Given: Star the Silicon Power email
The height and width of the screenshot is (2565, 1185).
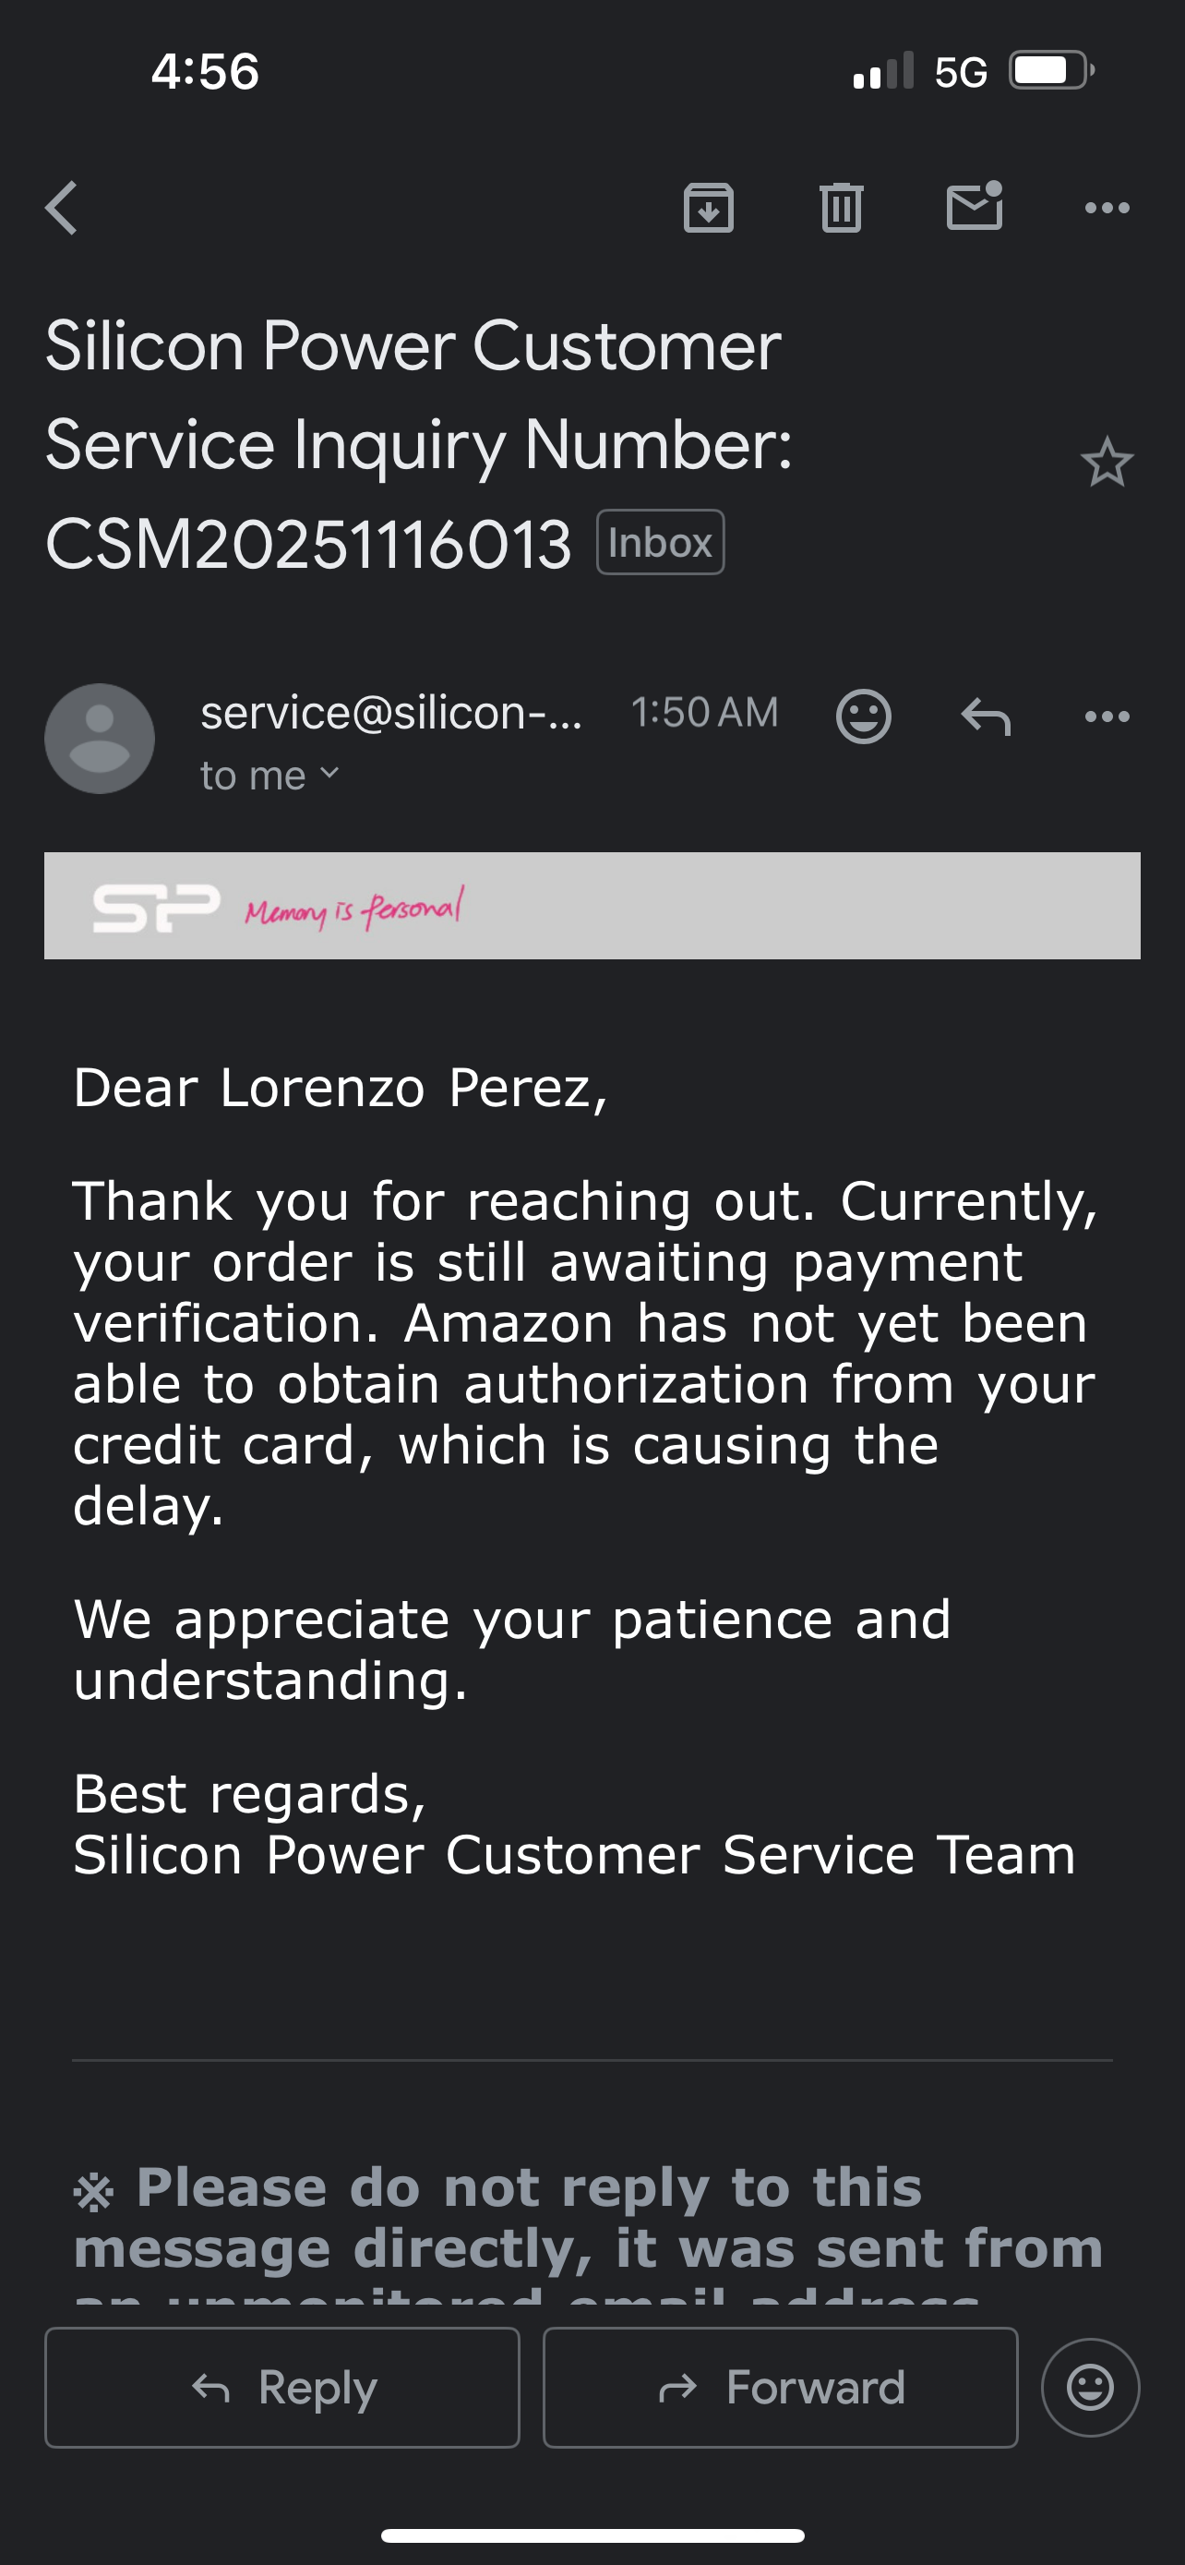Looking at the screenshot, I should 1107,463.
